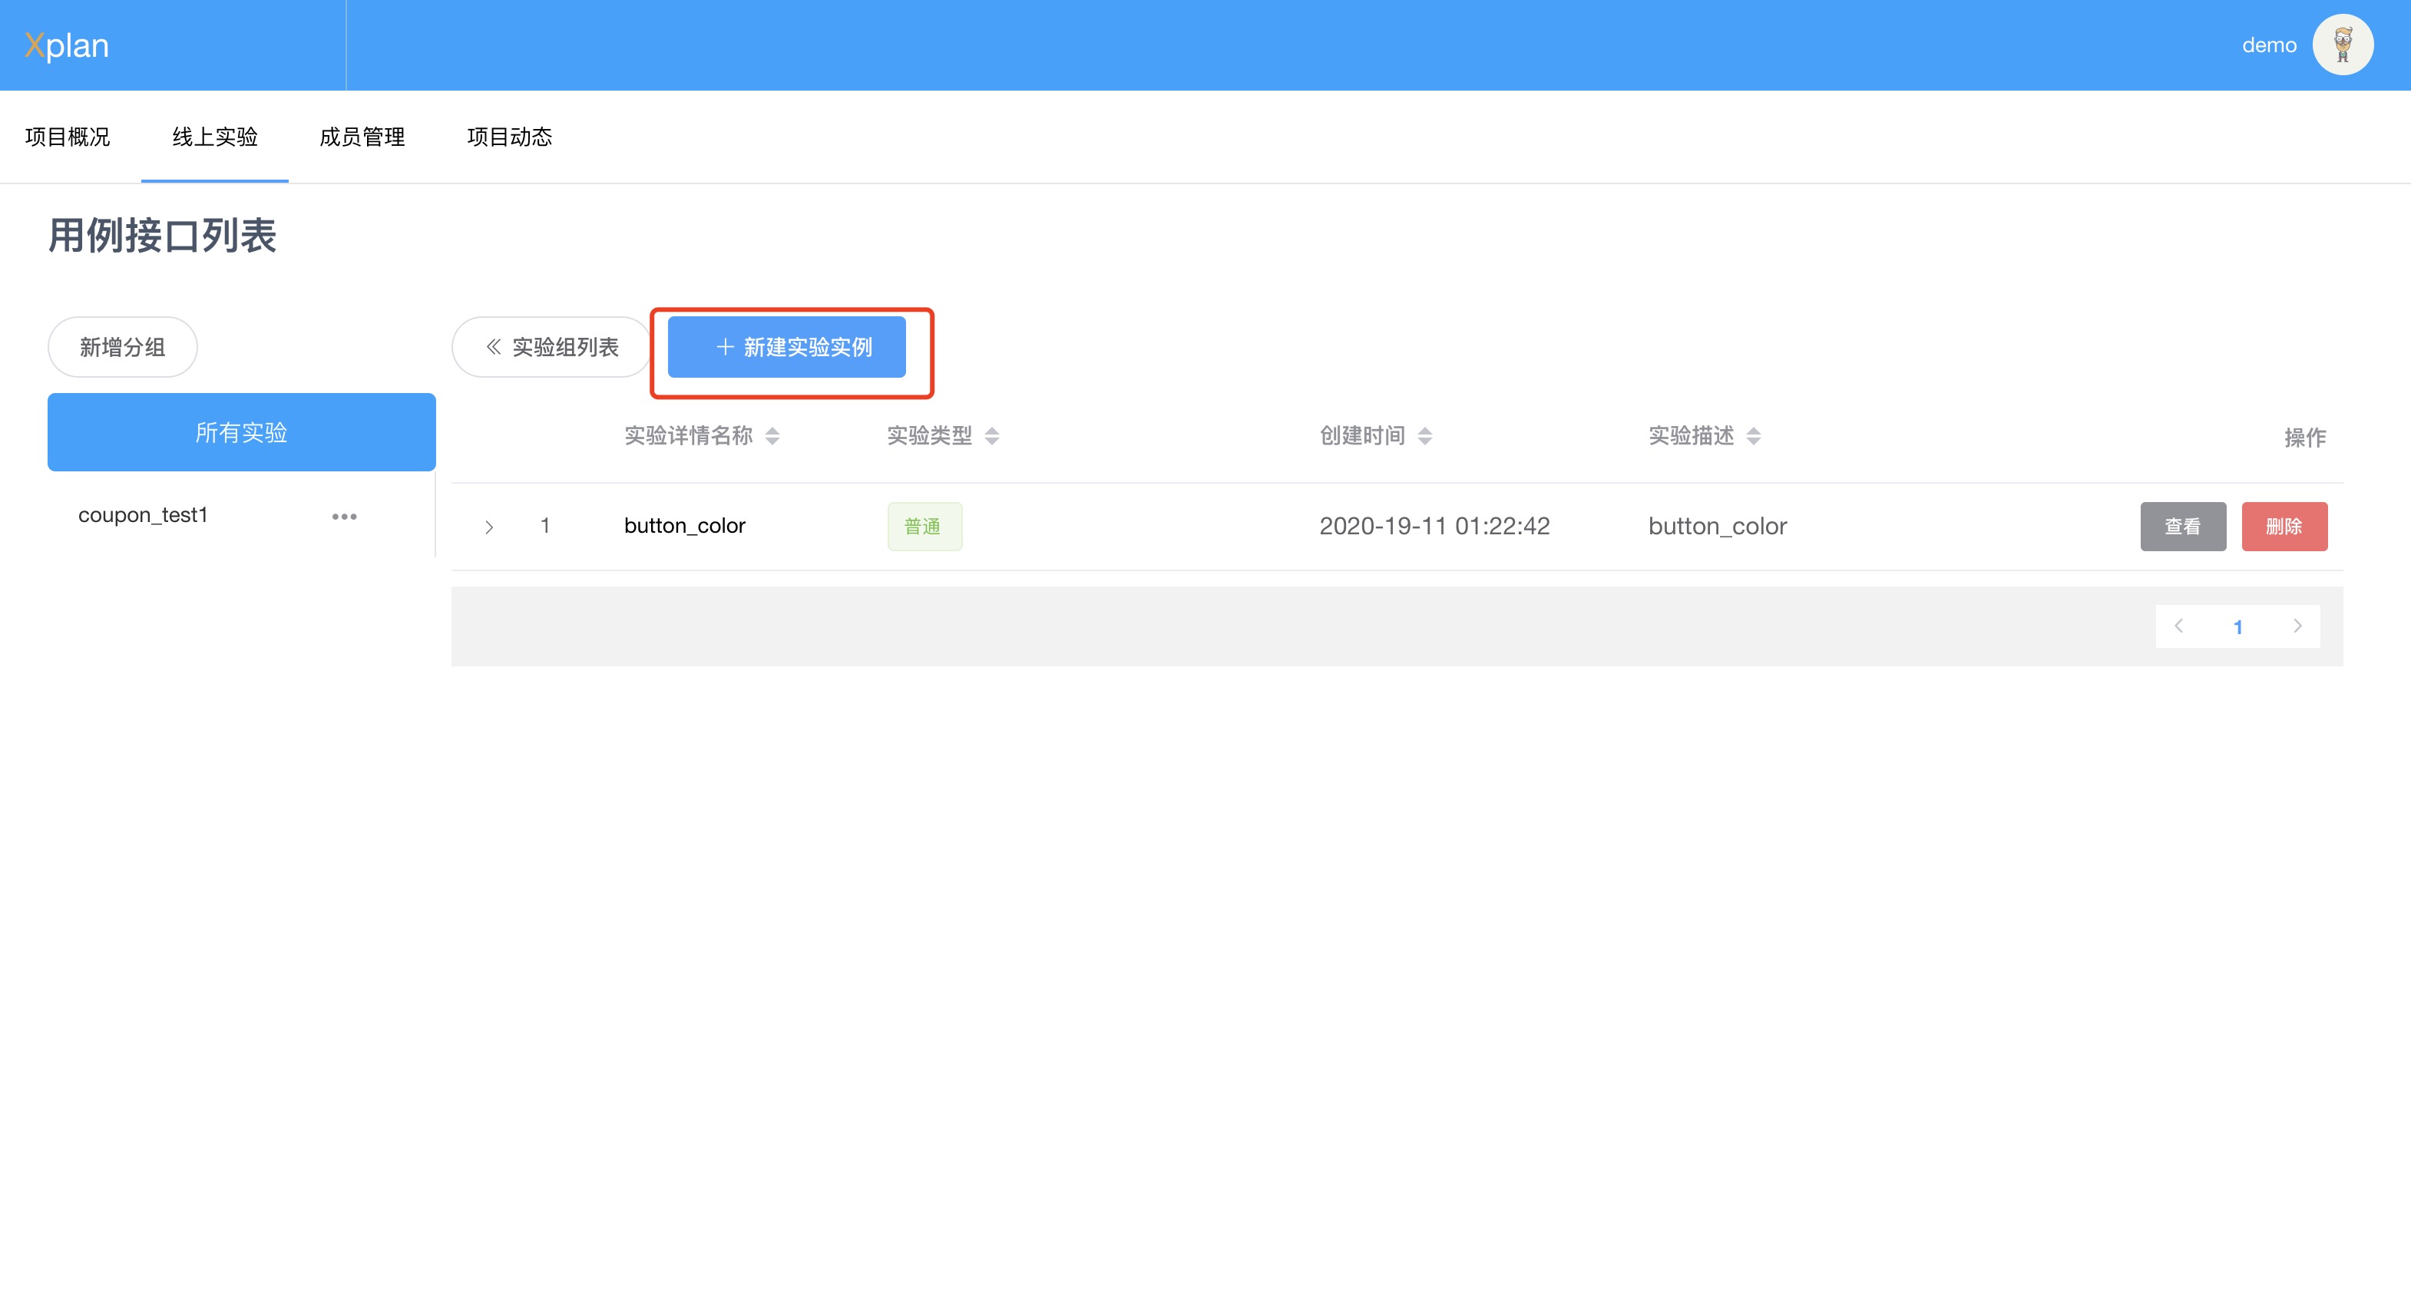Open the 项目动态 tab
The height and width of the screenshot is (1302, 2411).
[509, 137]
